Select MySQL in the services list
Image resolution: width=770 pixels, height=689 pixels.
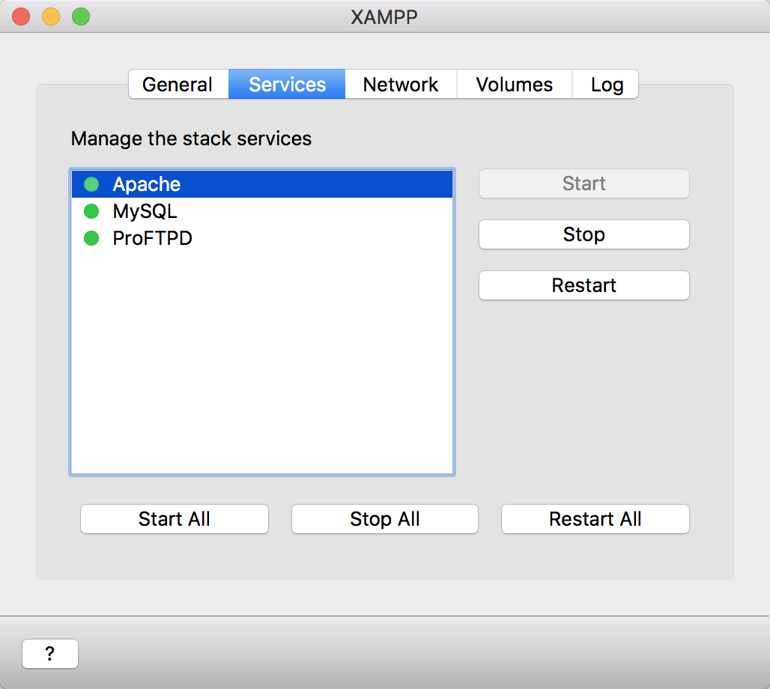point(261,211)
